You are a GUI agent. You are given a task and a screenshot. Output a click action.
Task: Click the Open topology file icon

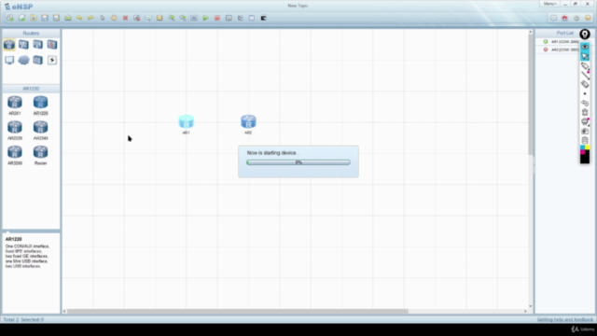[x=34, y=18]
